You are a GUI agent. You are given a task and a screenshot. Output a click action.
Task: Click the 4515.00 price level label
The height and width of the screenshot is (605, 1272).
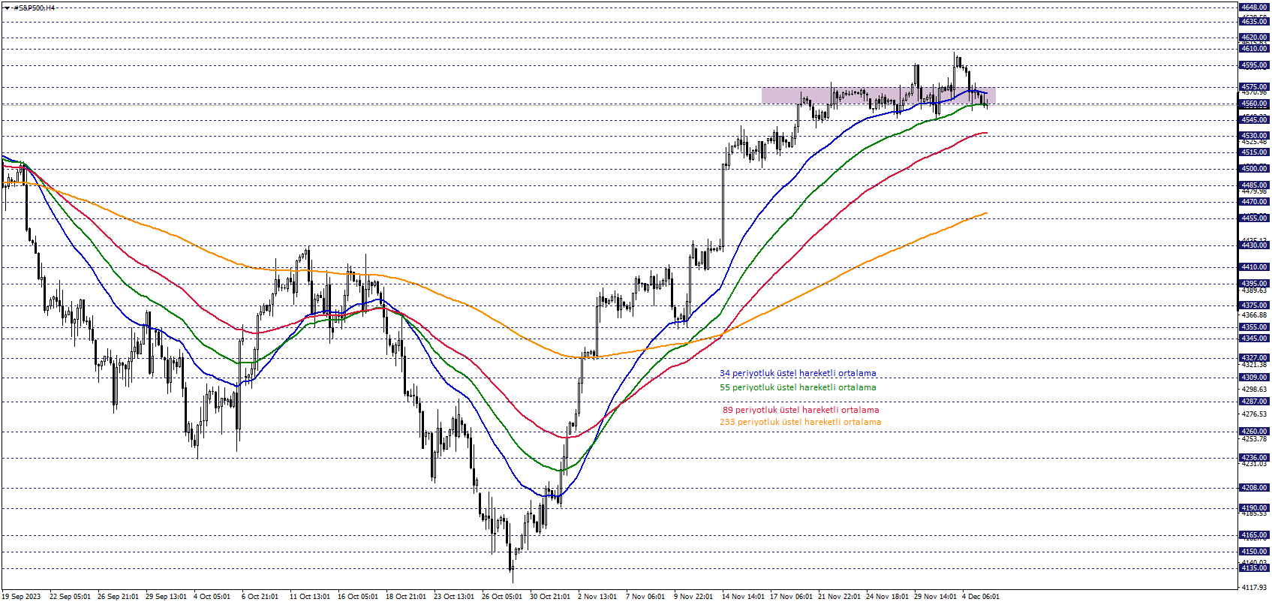[1254, 152]
